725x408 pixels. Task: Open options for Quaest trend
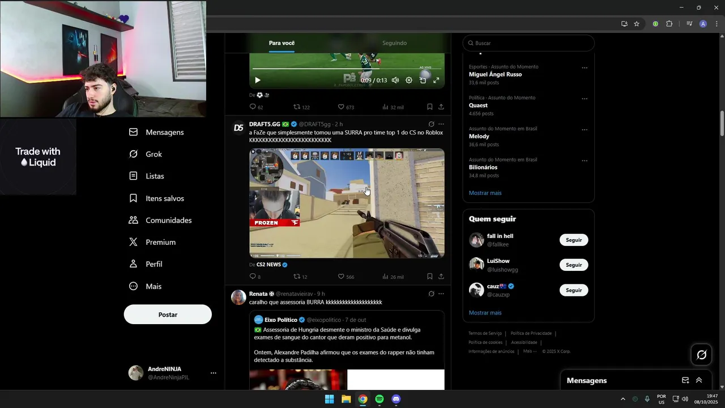coord(585,99)
